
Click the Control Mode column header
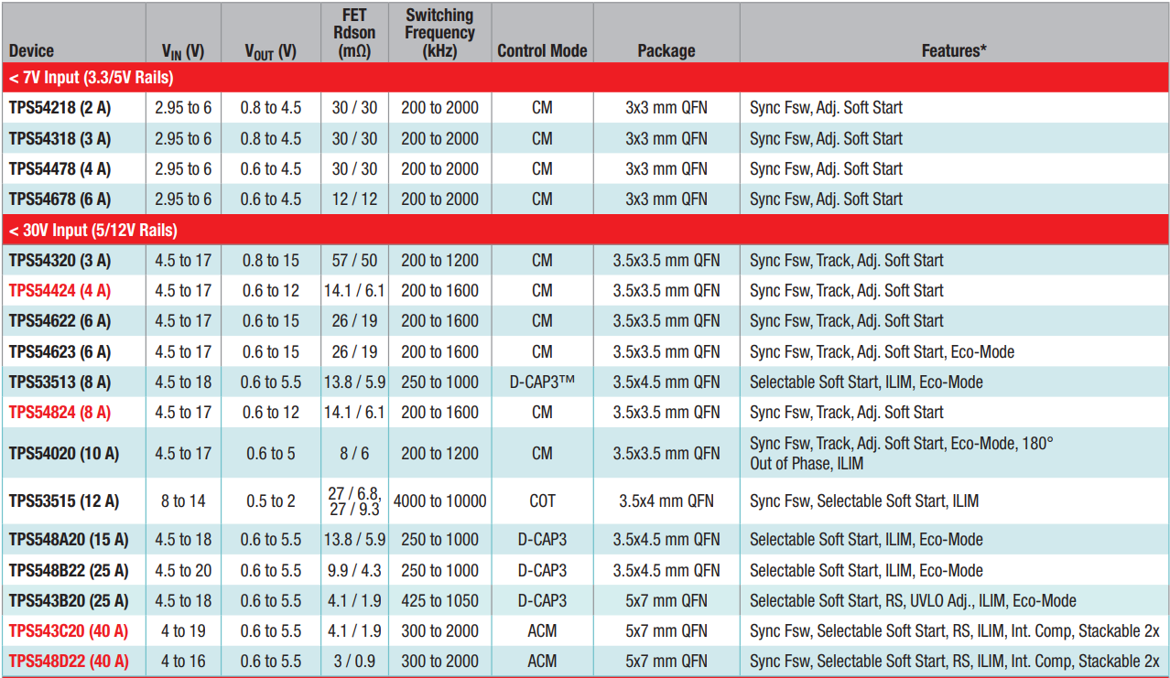(x=542, y=51)
